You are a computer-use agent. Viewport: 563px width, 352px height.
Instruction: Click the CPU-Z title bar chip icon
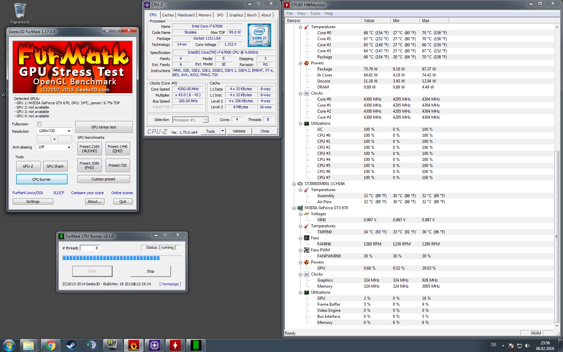pos(147,5)
